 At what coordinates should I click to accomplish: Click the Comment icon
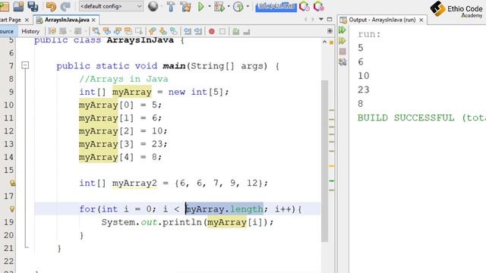click(236, 31)
